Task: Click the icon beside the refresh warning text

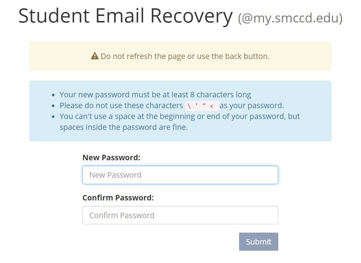Action: pyautogui.click(x=95, y=56)
